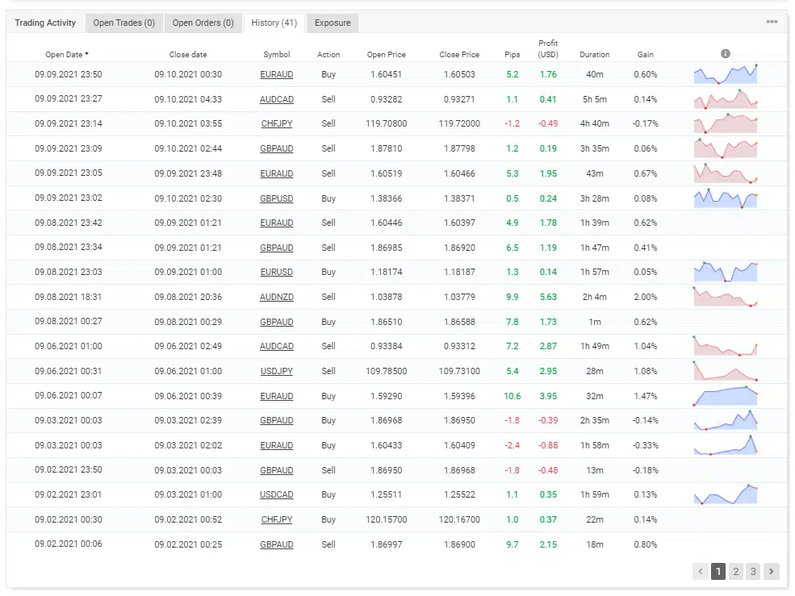This screenshot has height=596, width=795.
Task: Sort by Action column header
Action: click(328, 55)
